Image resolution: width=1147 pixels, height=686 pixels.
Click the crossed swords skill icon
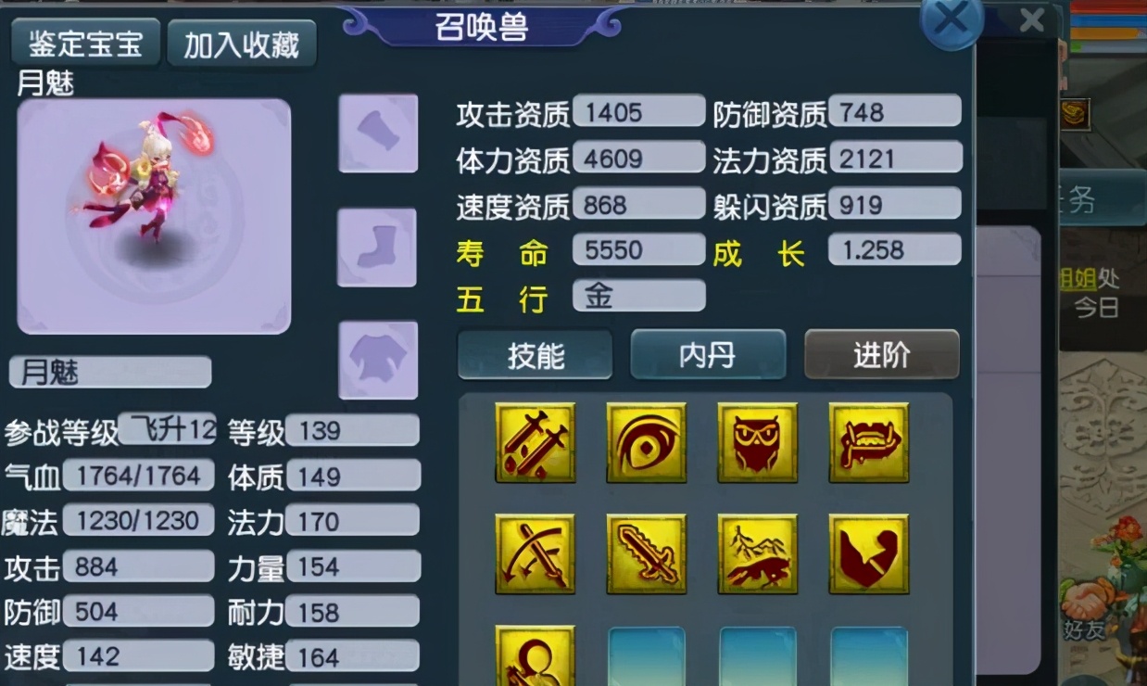[x=536, y=443]
